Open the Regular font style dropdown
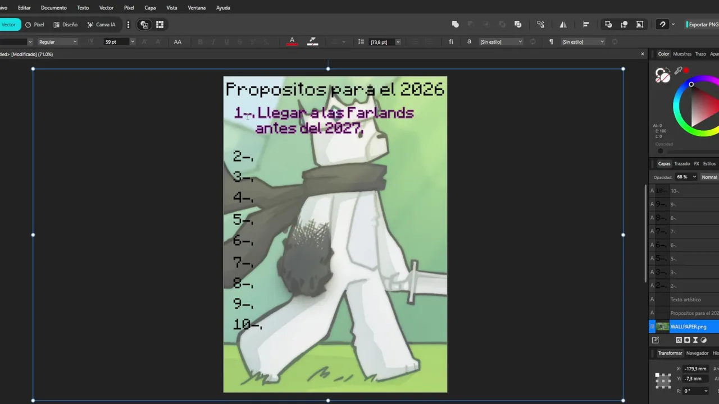Image resolution: width=719 pixels, height=404 pixels. click(x=58, y=42)
